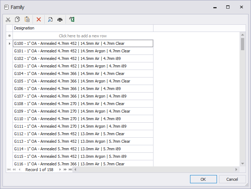This screenshot has width=251, height=189.
Task: Open Print Preview with magnifier icon
Action: pyautogui.click(x=50, y=19)
